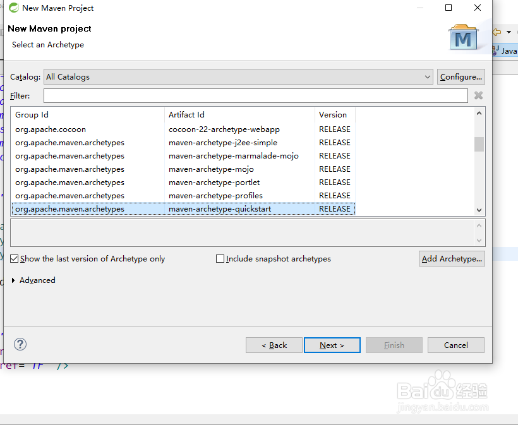Toggle Show the last version of Archetype only
518x425 pixels.
14,258
